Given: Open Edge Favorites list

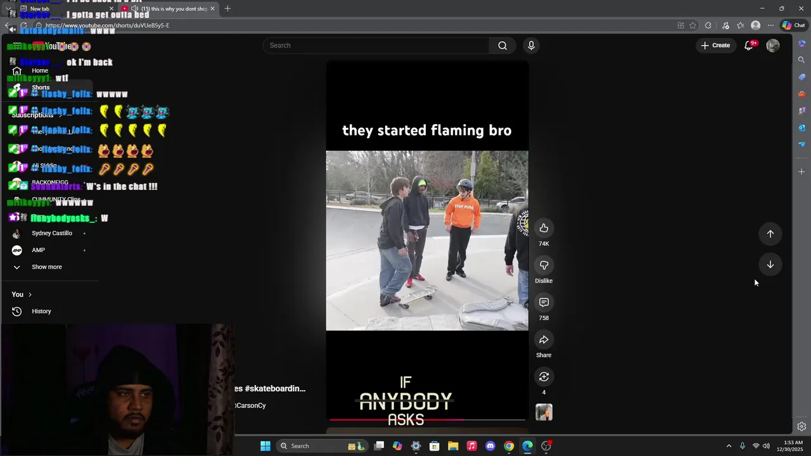Looking at the screenshot, I should pos(740,25).
